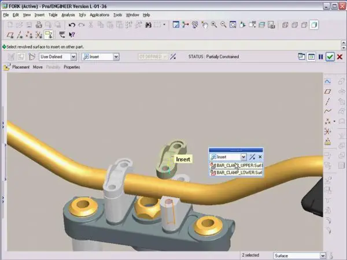Screen dimensions: 347x260
Task: Toggle Spin Center icon
Action: click(x=185, y=24)
